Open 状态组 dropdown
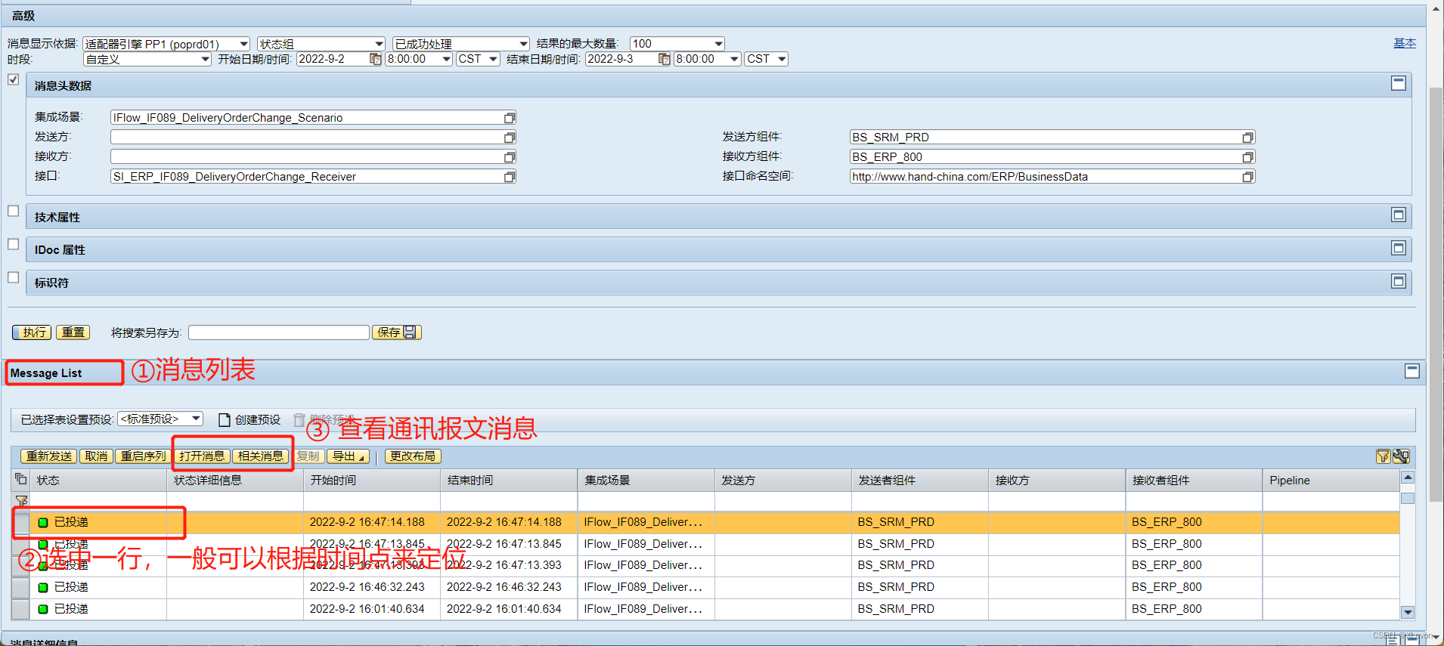The width and height of the screenshot is (1444, 646). (379, 44)
